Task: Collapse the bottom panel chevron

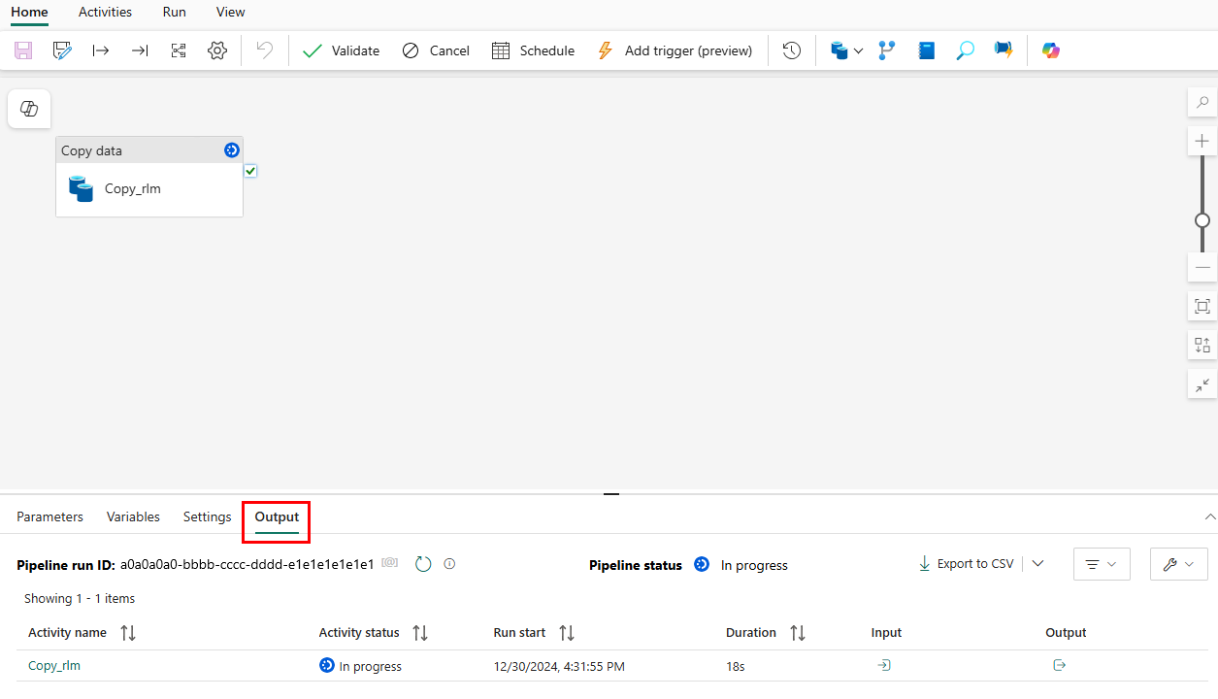Action: point(1209,516)
